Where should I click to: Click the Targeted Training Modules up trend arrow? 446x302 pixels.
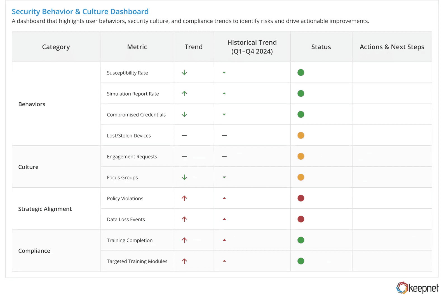184,261
